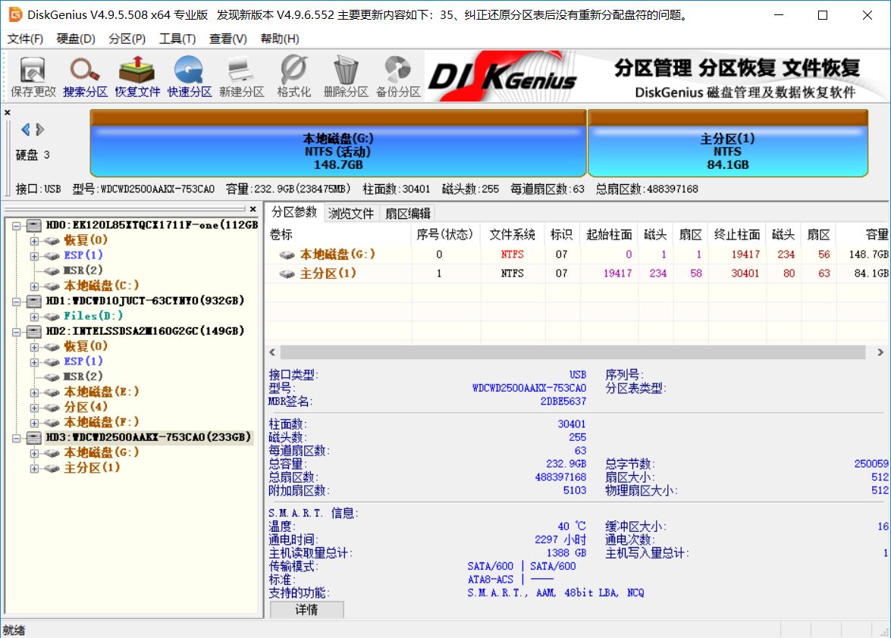
Task: Select the HD3 WDC disk icon in the tree
Action: [x=34, y=438]
